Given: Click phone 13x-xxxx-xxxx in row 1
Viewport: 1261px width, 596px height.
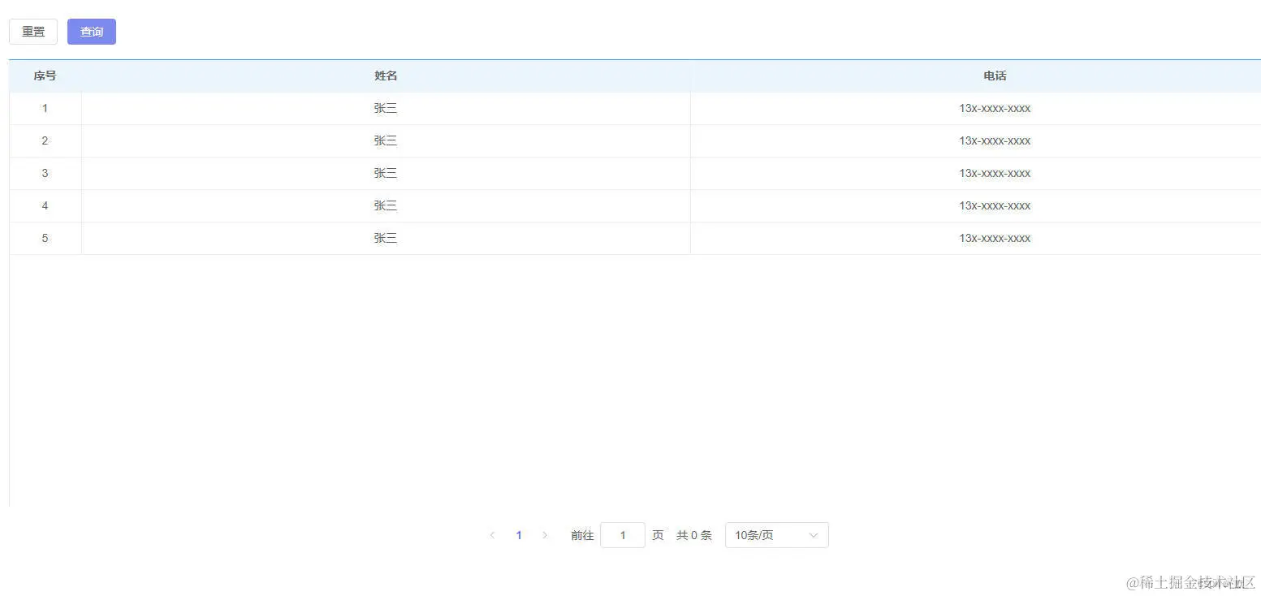Looking at the screenshot, I should click(x=995, y=108).
